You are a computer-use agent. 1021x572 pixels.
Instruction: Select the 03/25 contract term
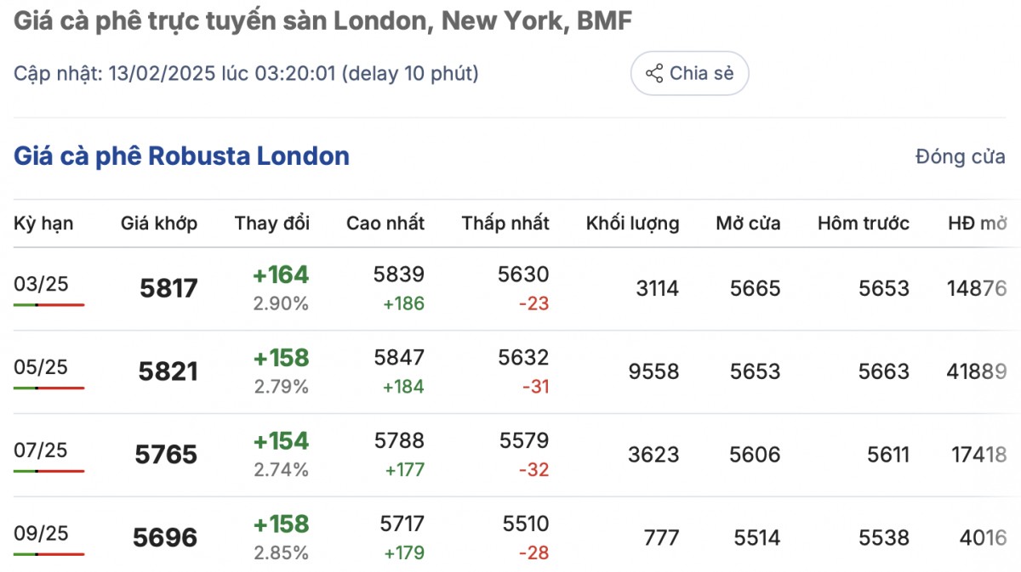tap(41, 284)
